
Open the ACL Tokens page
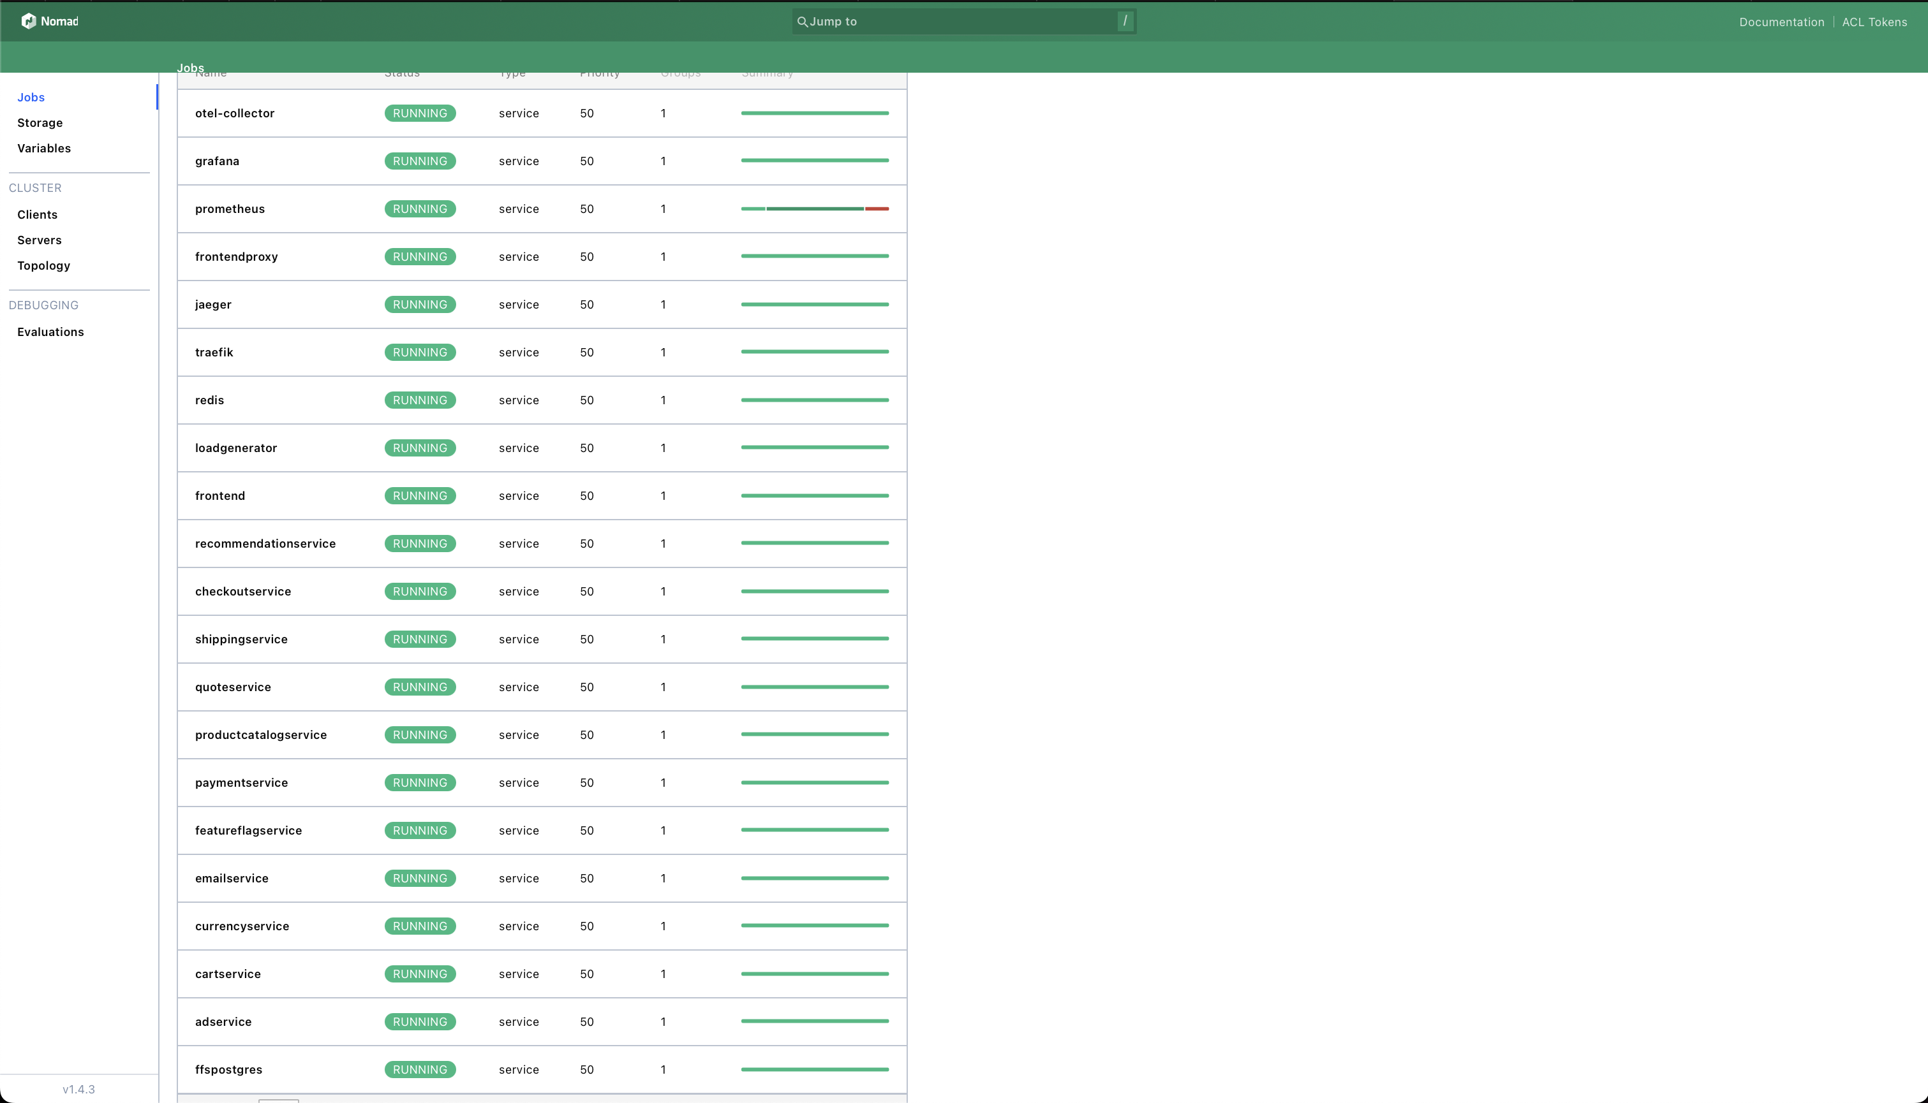pyautogui.click(x=1874, y=21)
